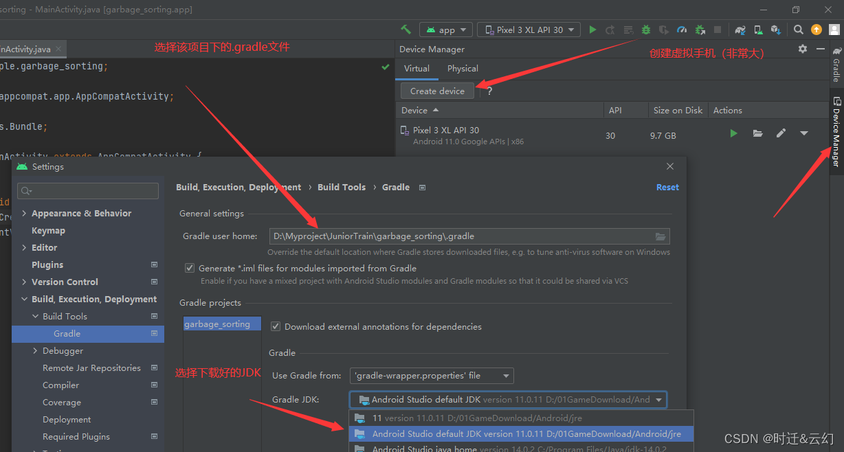Attach debugger to Android process icon
The image size is (844, 452).
[x=700, y=30]
